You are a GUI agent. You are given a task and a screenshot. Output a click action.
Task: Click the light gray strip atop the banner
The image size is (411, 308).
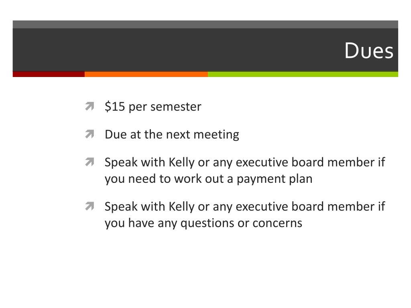coord(205,24)
